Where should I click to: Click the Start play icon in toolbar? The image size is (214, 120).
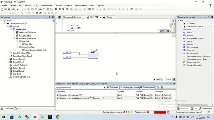point(97,9)
